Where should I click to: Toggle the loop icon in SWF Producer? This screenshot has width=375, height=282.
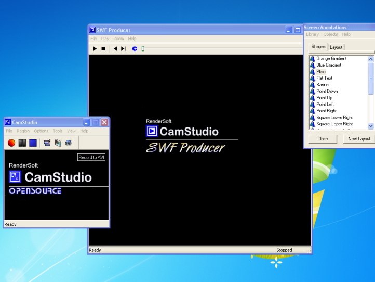tap(135, 48)
